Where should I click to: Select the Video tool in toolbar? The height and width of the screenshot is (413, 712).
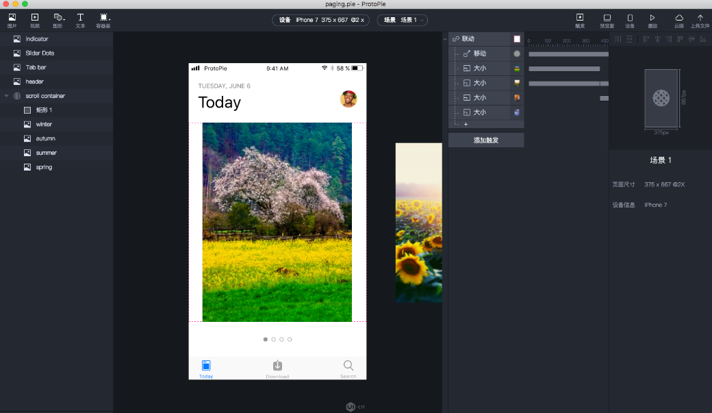(35, 20)
